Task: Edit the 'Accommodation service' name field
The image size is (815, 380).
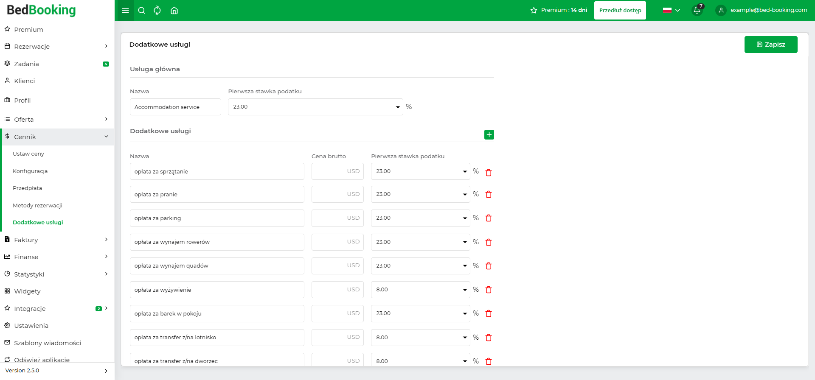Action: coord(175,107)
